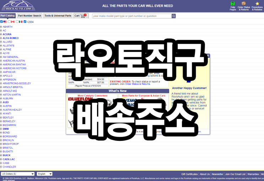The height and width of the screenshot is (181, 264).
Task: Select the AC make
Action: click(4, 31)
